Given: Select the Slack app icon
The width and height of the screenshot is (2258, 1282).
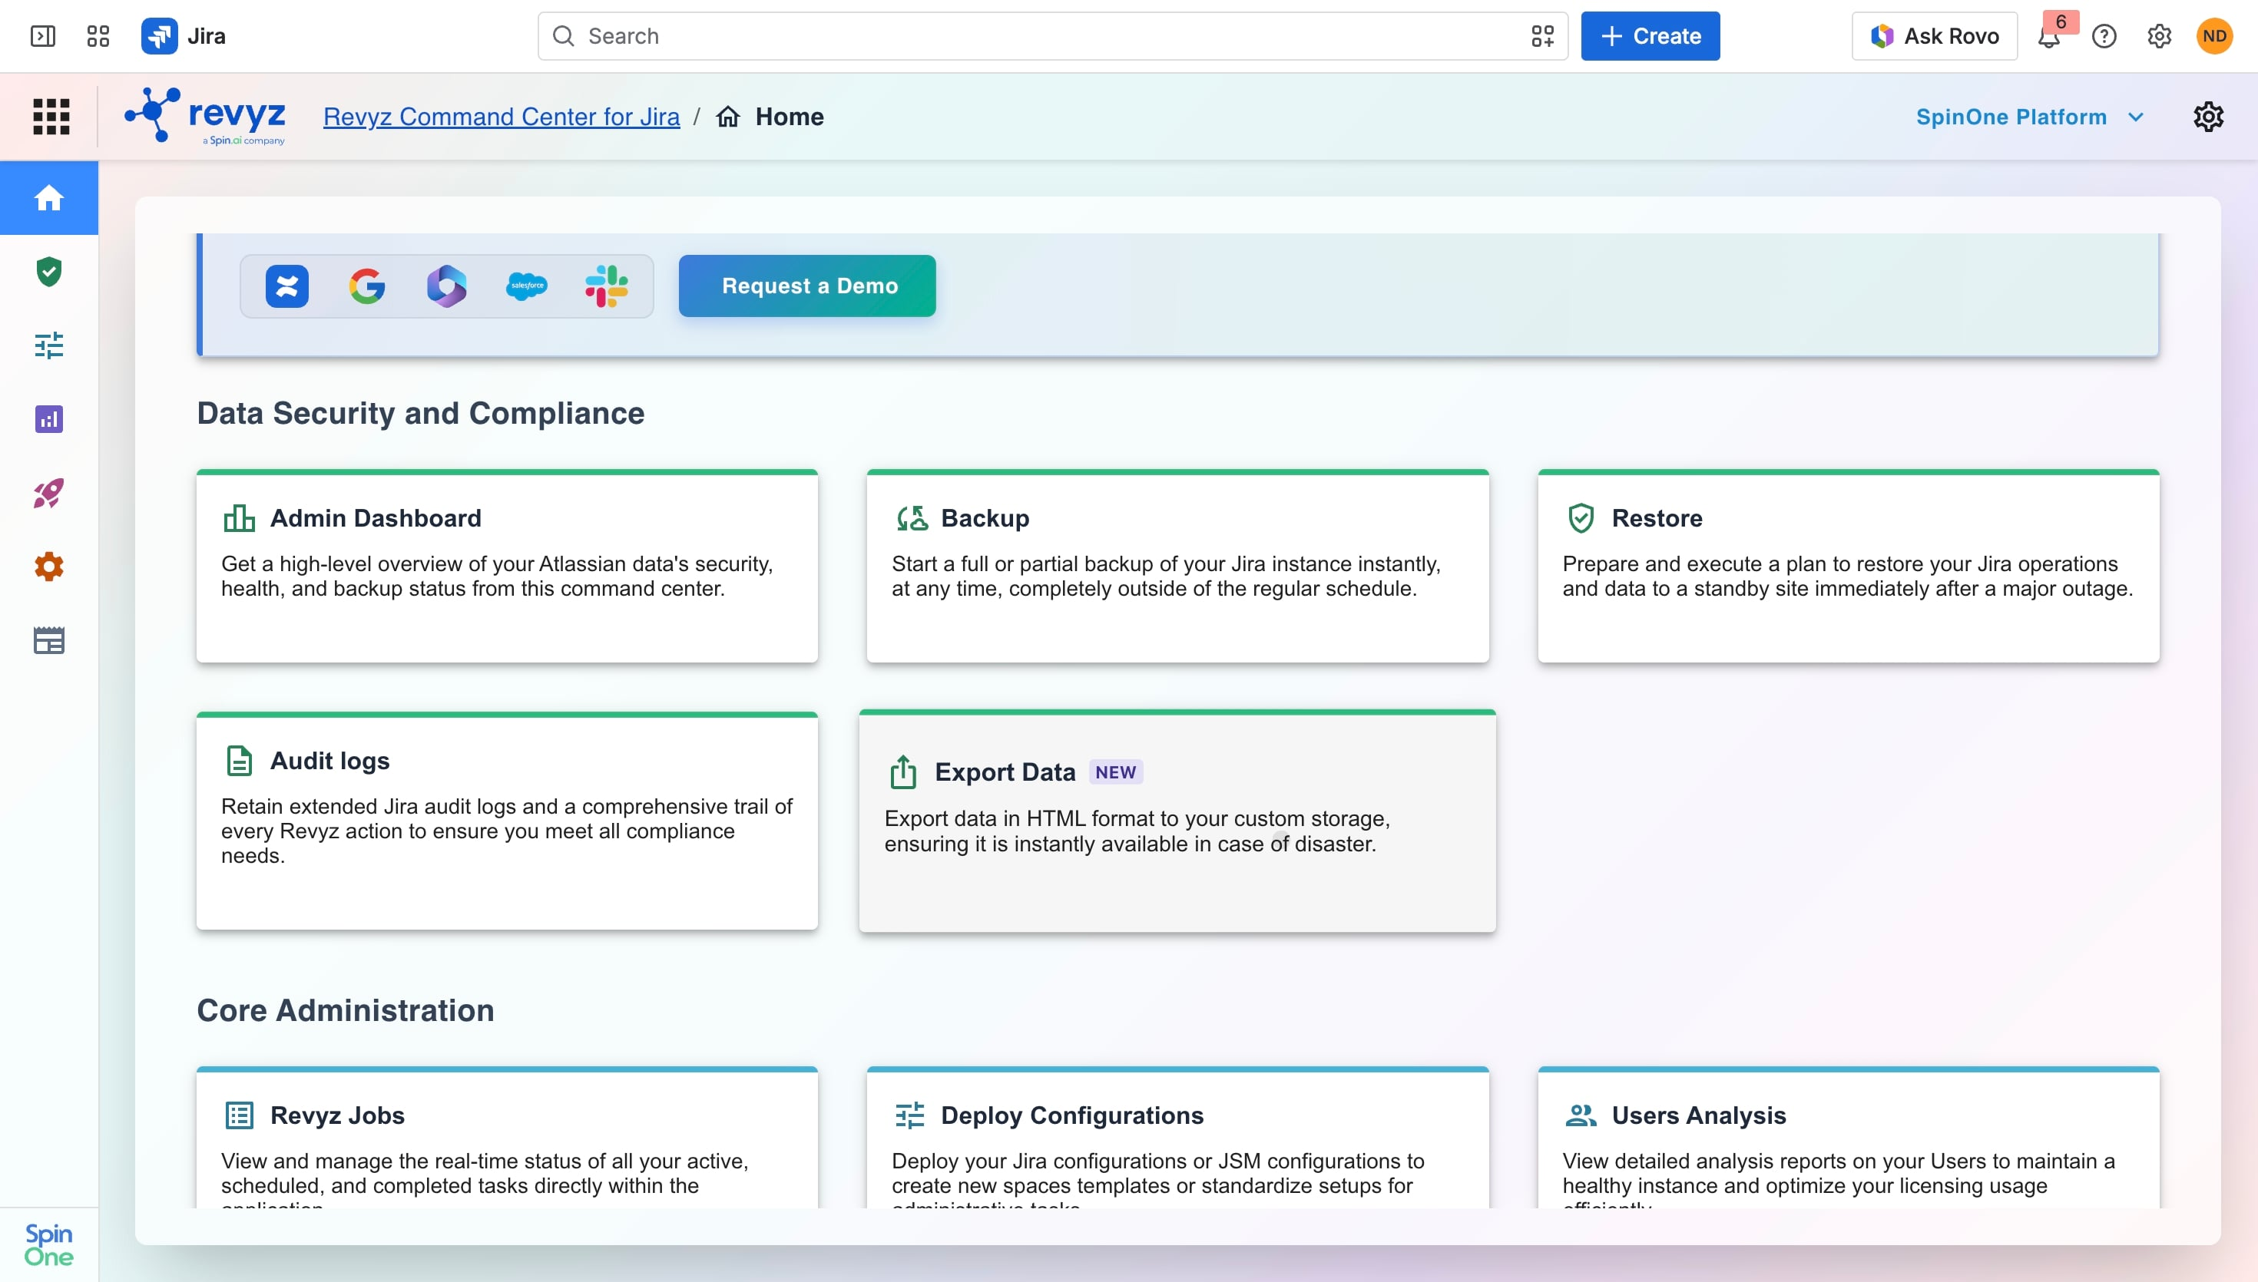Looking at the screenshot, I should [607, 286].
